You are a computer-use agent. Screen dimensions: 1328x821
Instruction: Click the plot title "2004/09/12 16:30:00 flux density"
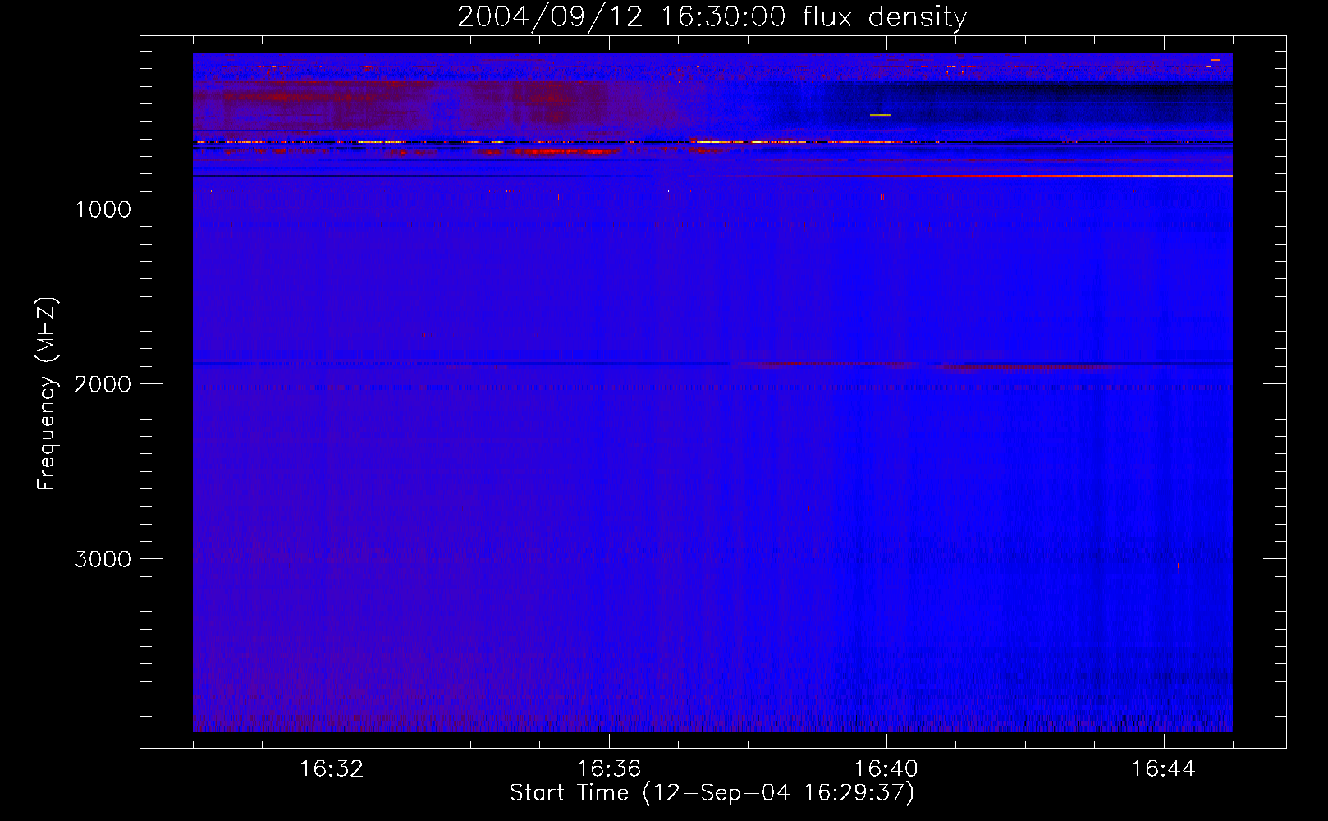(x=712, y=16)
